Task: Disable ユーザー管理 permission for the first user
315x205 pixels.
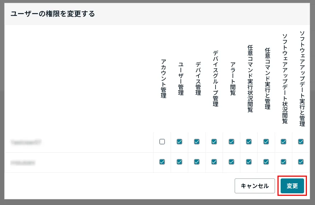Action: 179,142
